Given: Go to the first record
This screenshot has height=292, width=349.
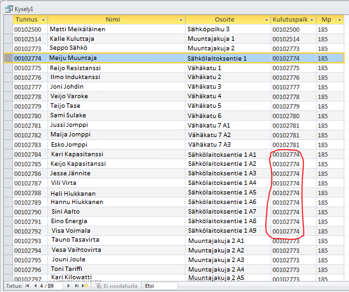Looking at the screenshot, I should tap(27, 286).
